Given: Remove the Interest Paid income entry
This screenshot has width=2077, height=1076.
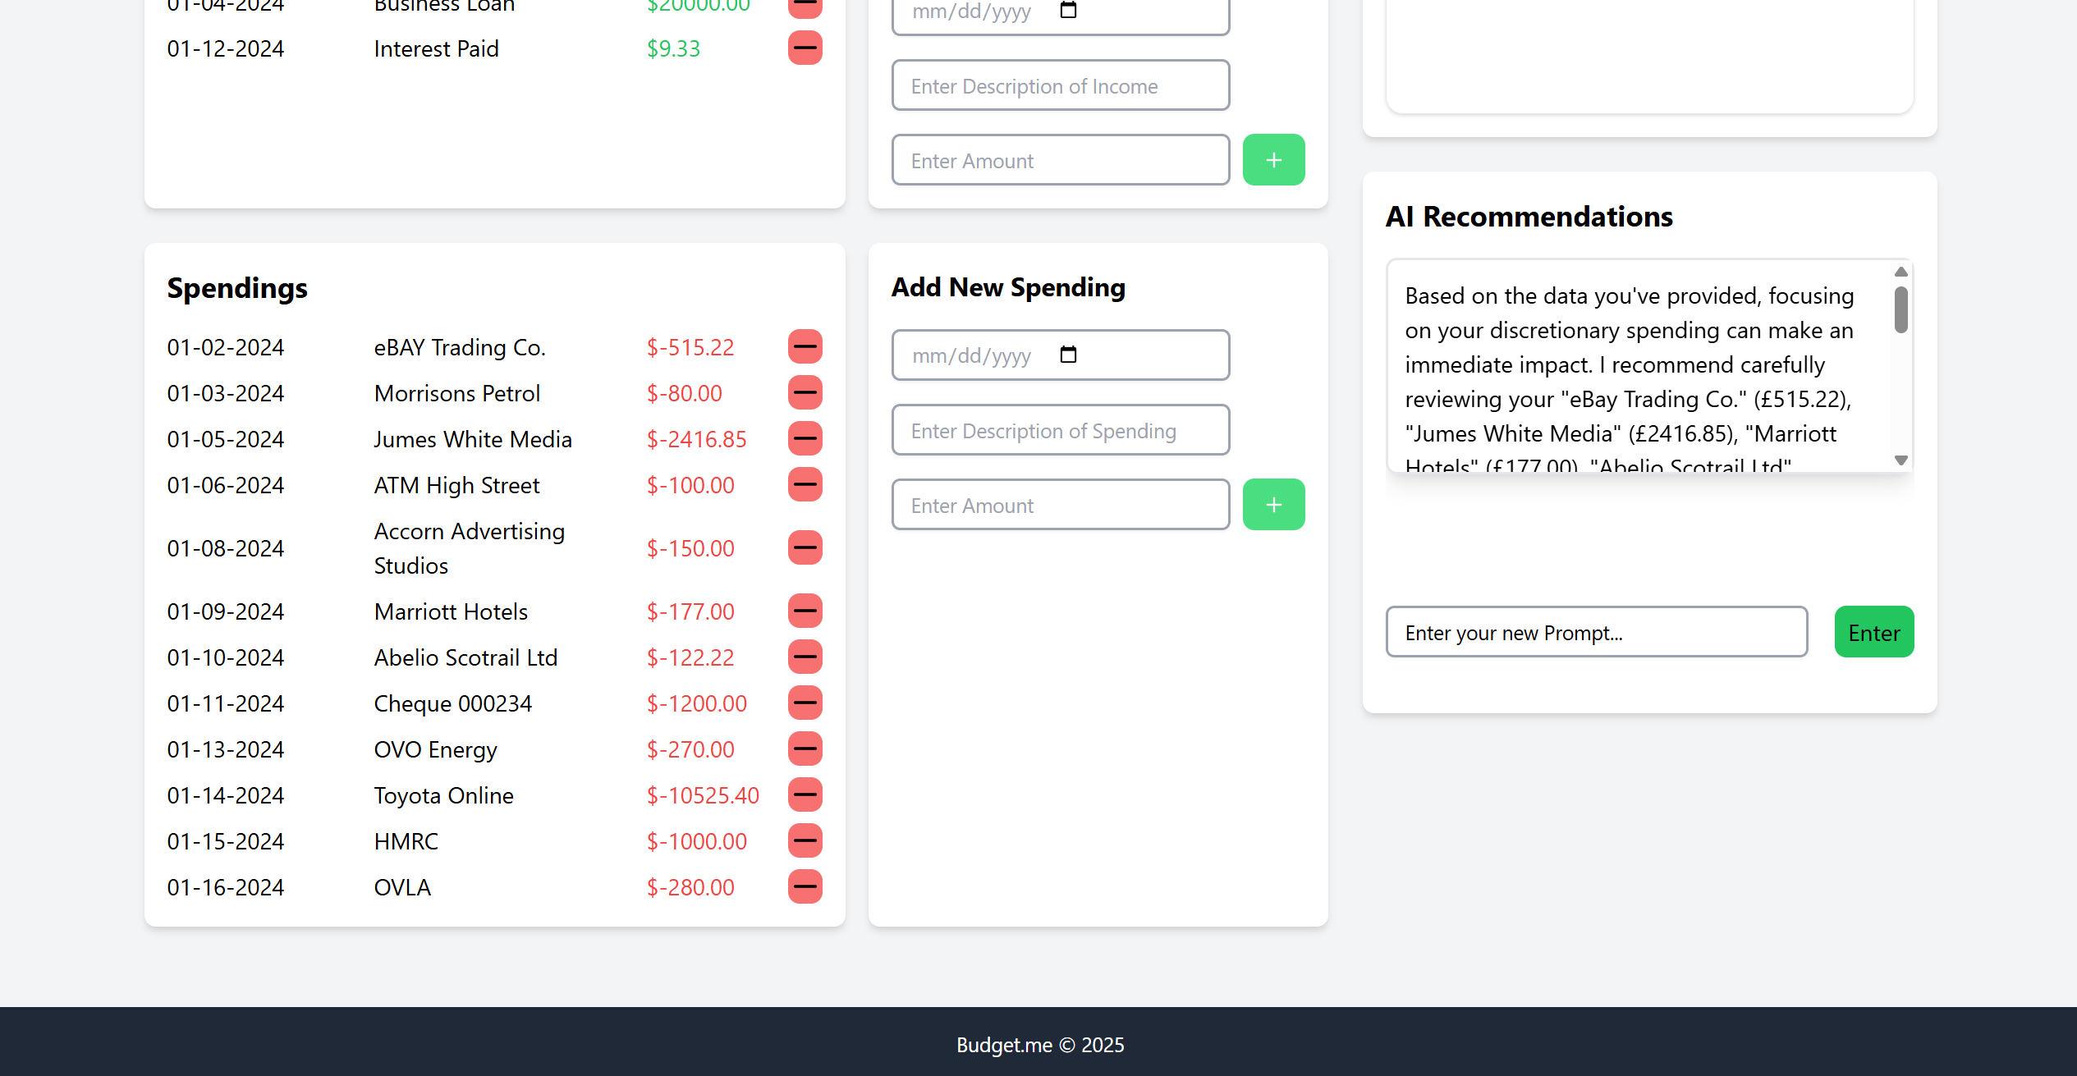Looking at the screenshot, I should (x=805, y=48).
